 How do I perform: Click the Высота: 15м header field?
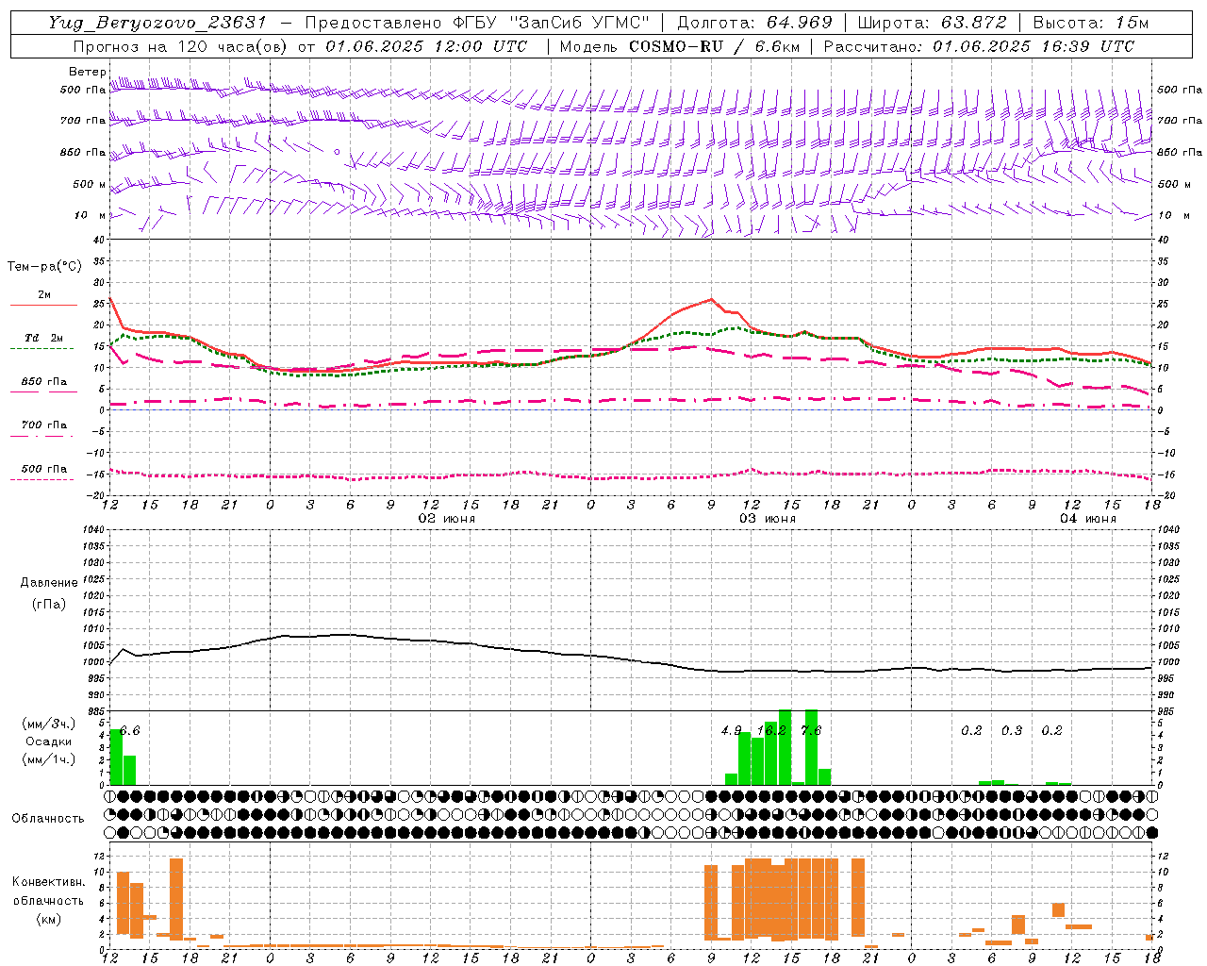[1091, 23]
